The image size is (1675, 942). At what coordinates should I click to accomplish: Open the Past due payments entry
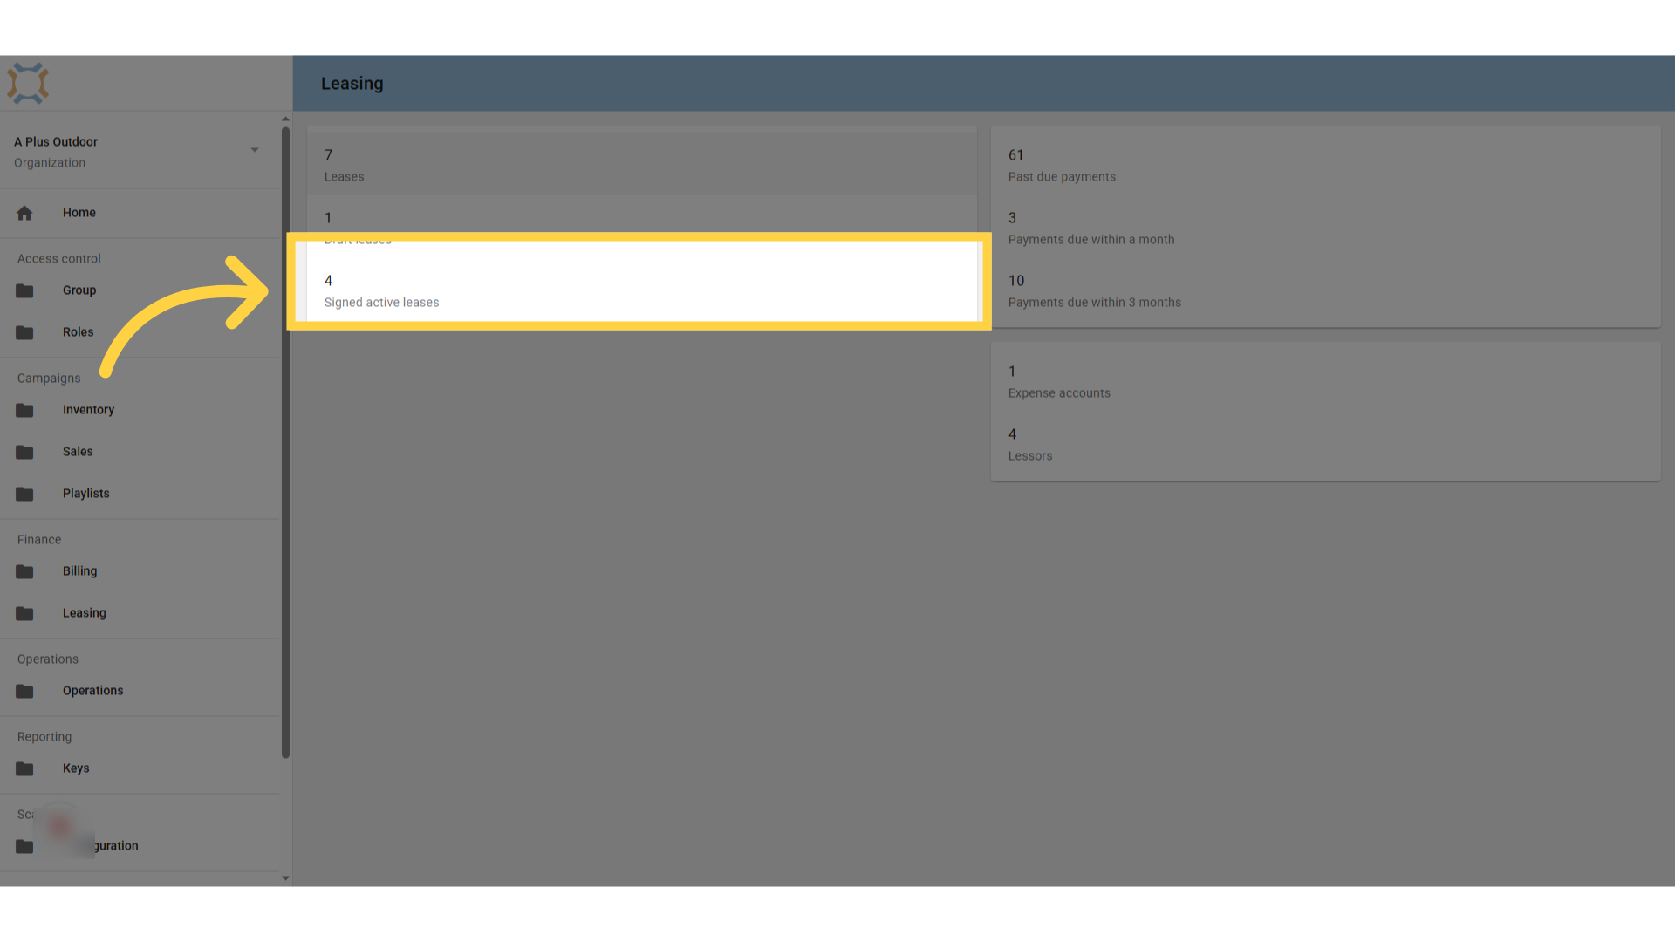pos(1325,166)
